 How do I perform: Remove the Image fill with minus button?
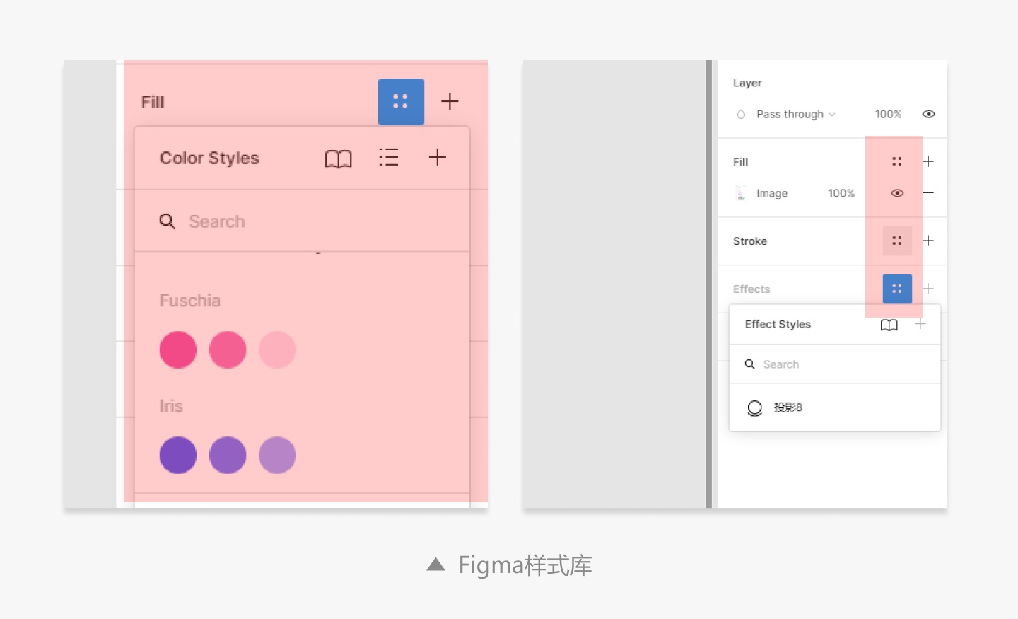pos(928,192)
